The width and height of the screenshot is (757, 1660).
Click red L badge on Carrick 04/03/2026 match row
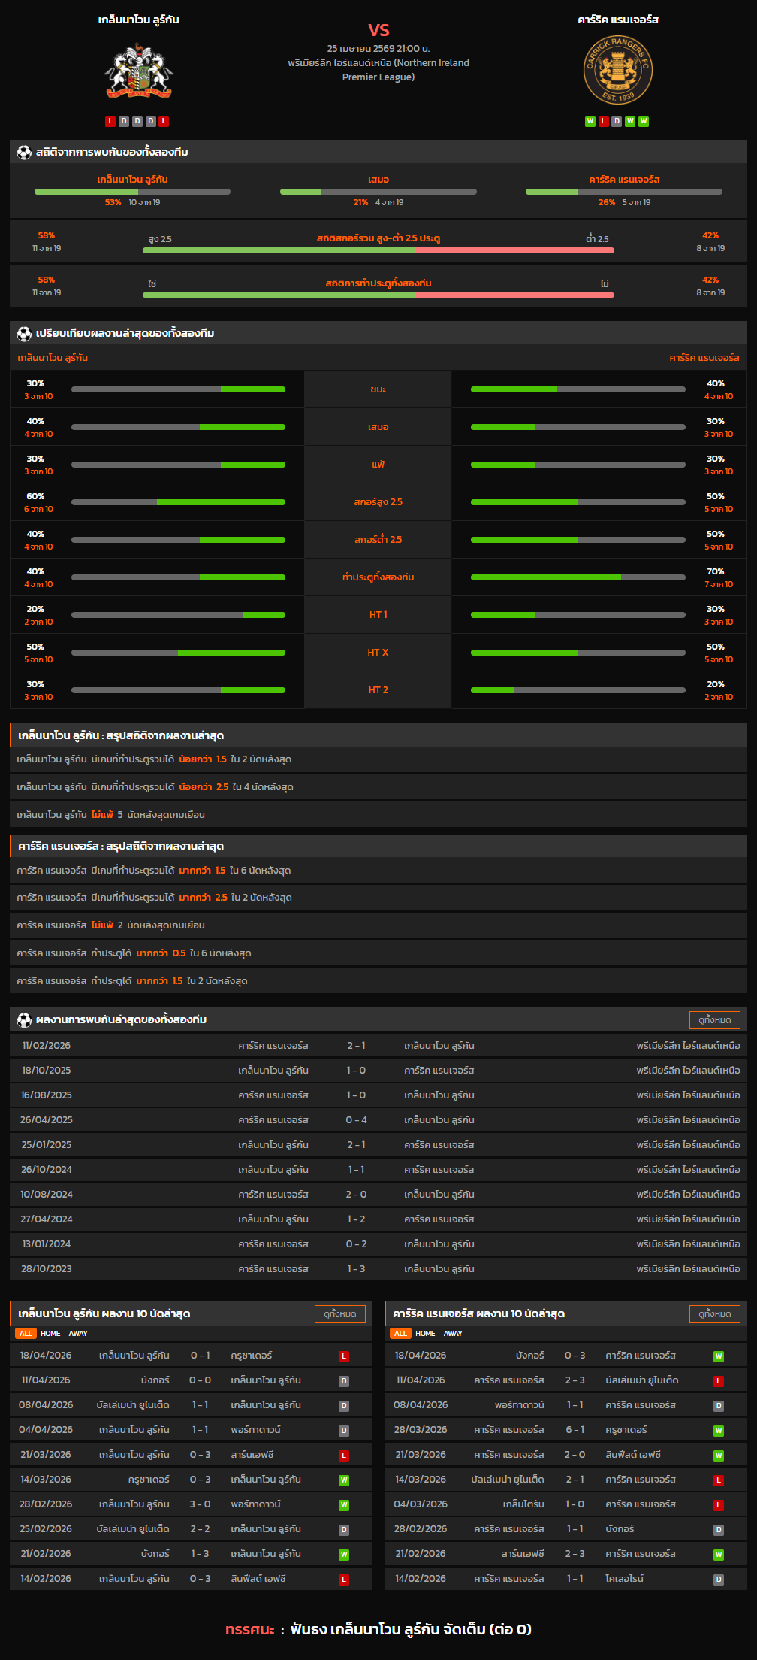(x=718, y=1505)
